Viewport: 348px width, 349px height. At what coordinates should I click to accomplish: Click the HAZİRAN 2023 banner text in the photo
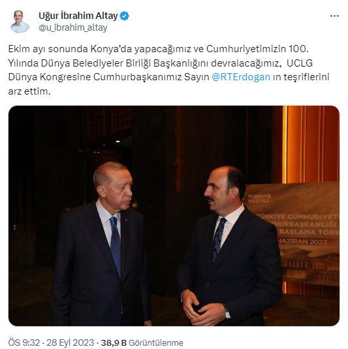[x=302, y=242]
